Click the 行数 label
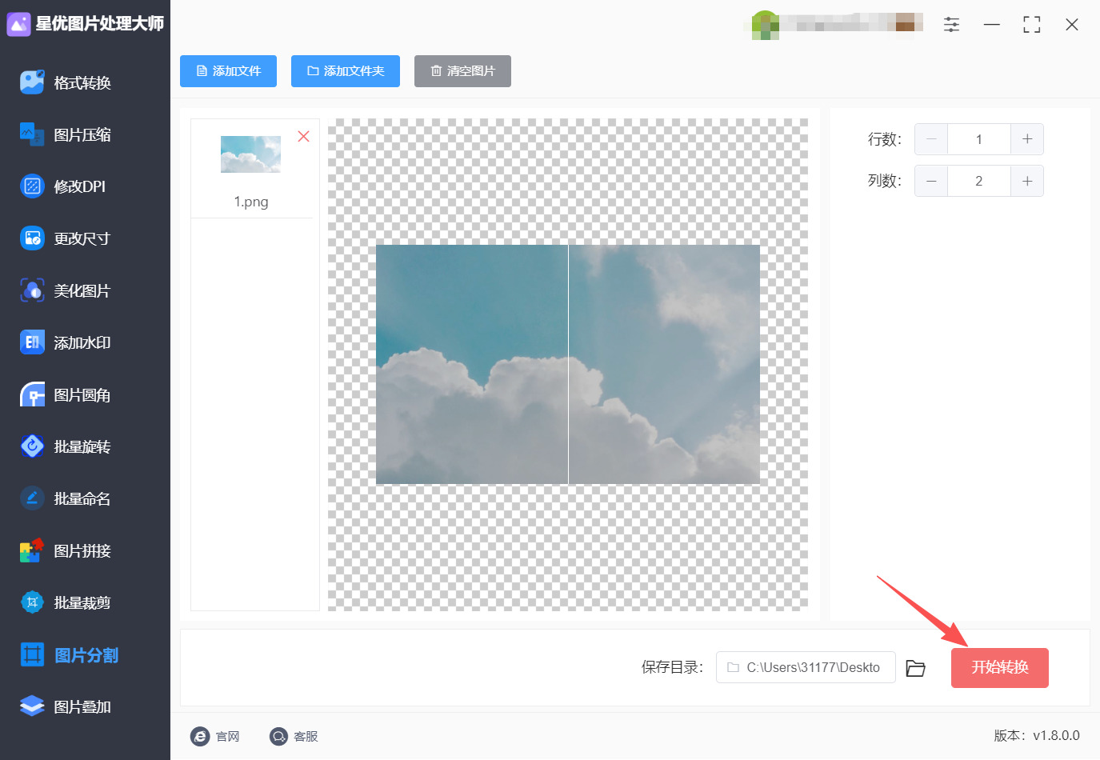The image size is (1100, 760). pos(885,139)
